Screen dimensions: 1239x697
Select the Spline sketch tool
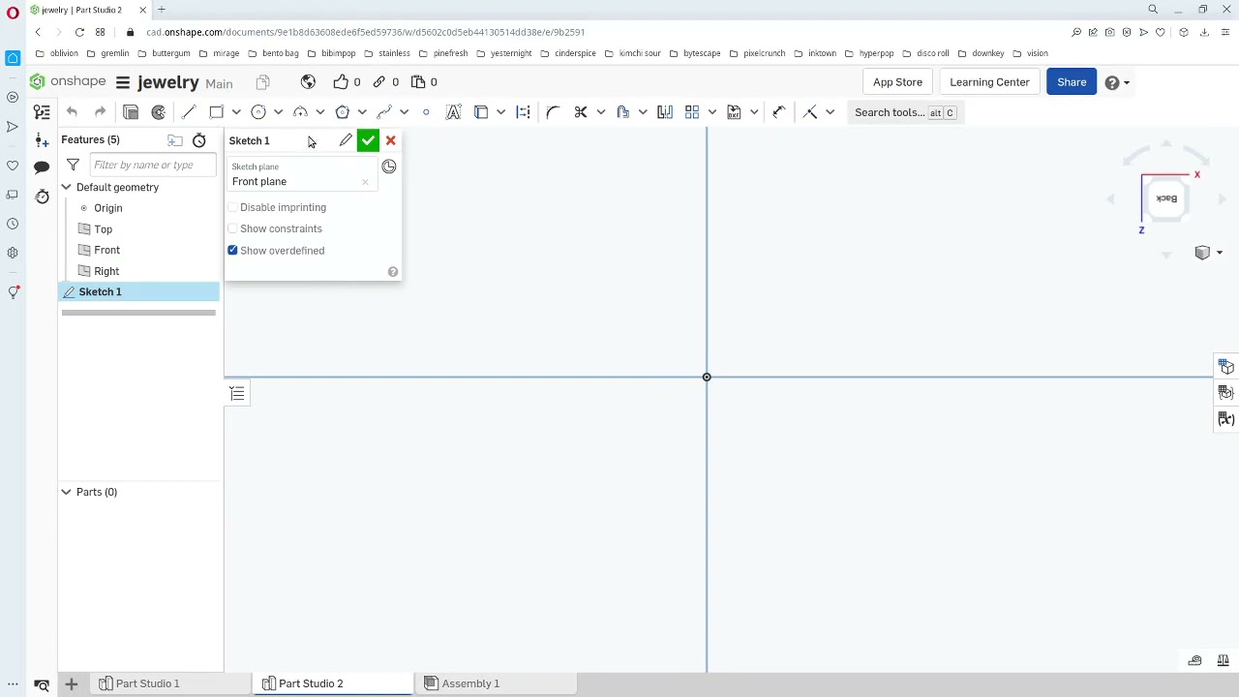[384, 112]
